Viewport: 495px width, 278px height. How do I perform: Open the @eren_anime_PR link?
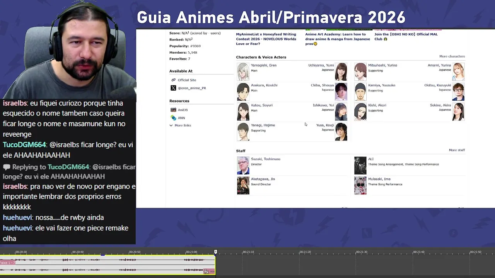(192, 88)
